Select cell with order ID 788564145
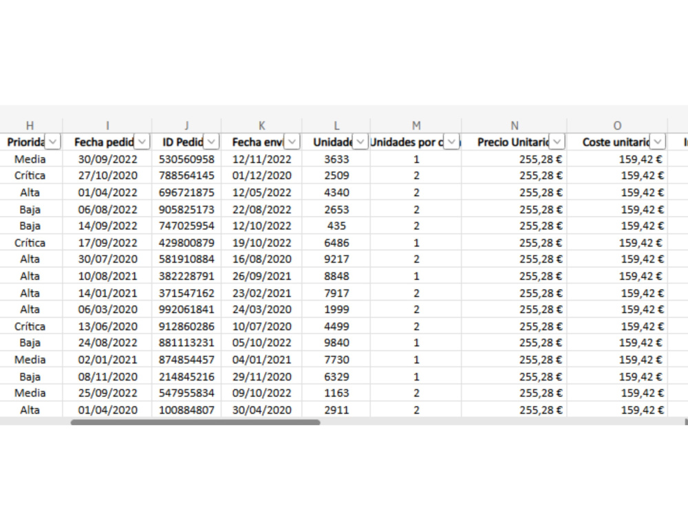This screenshot has height=516, width=688. (x=186, y=175)
